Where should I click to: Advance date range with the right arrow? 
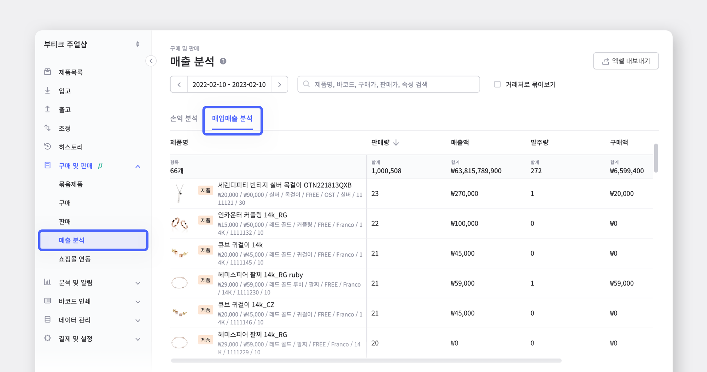pyautogui.click(x=279, y=84)
